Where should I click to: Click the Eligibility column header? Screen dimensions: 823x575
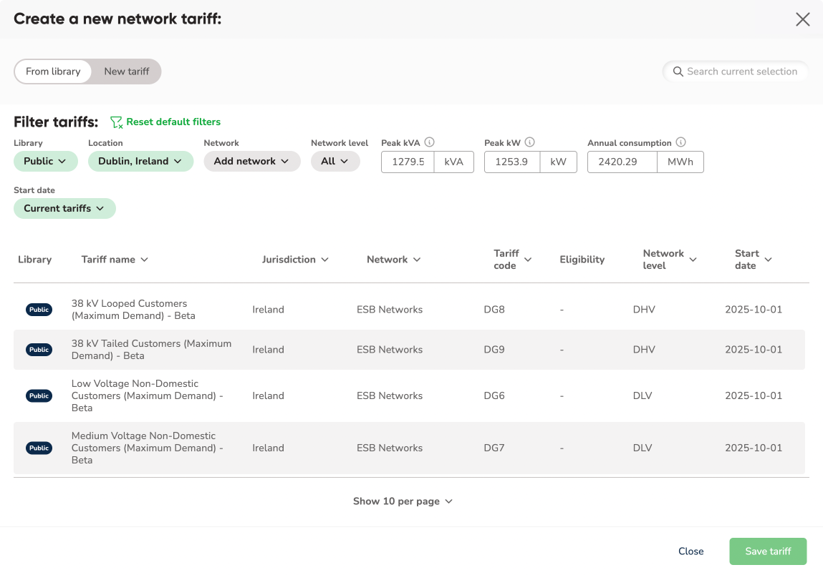click(x=582, y=260)
